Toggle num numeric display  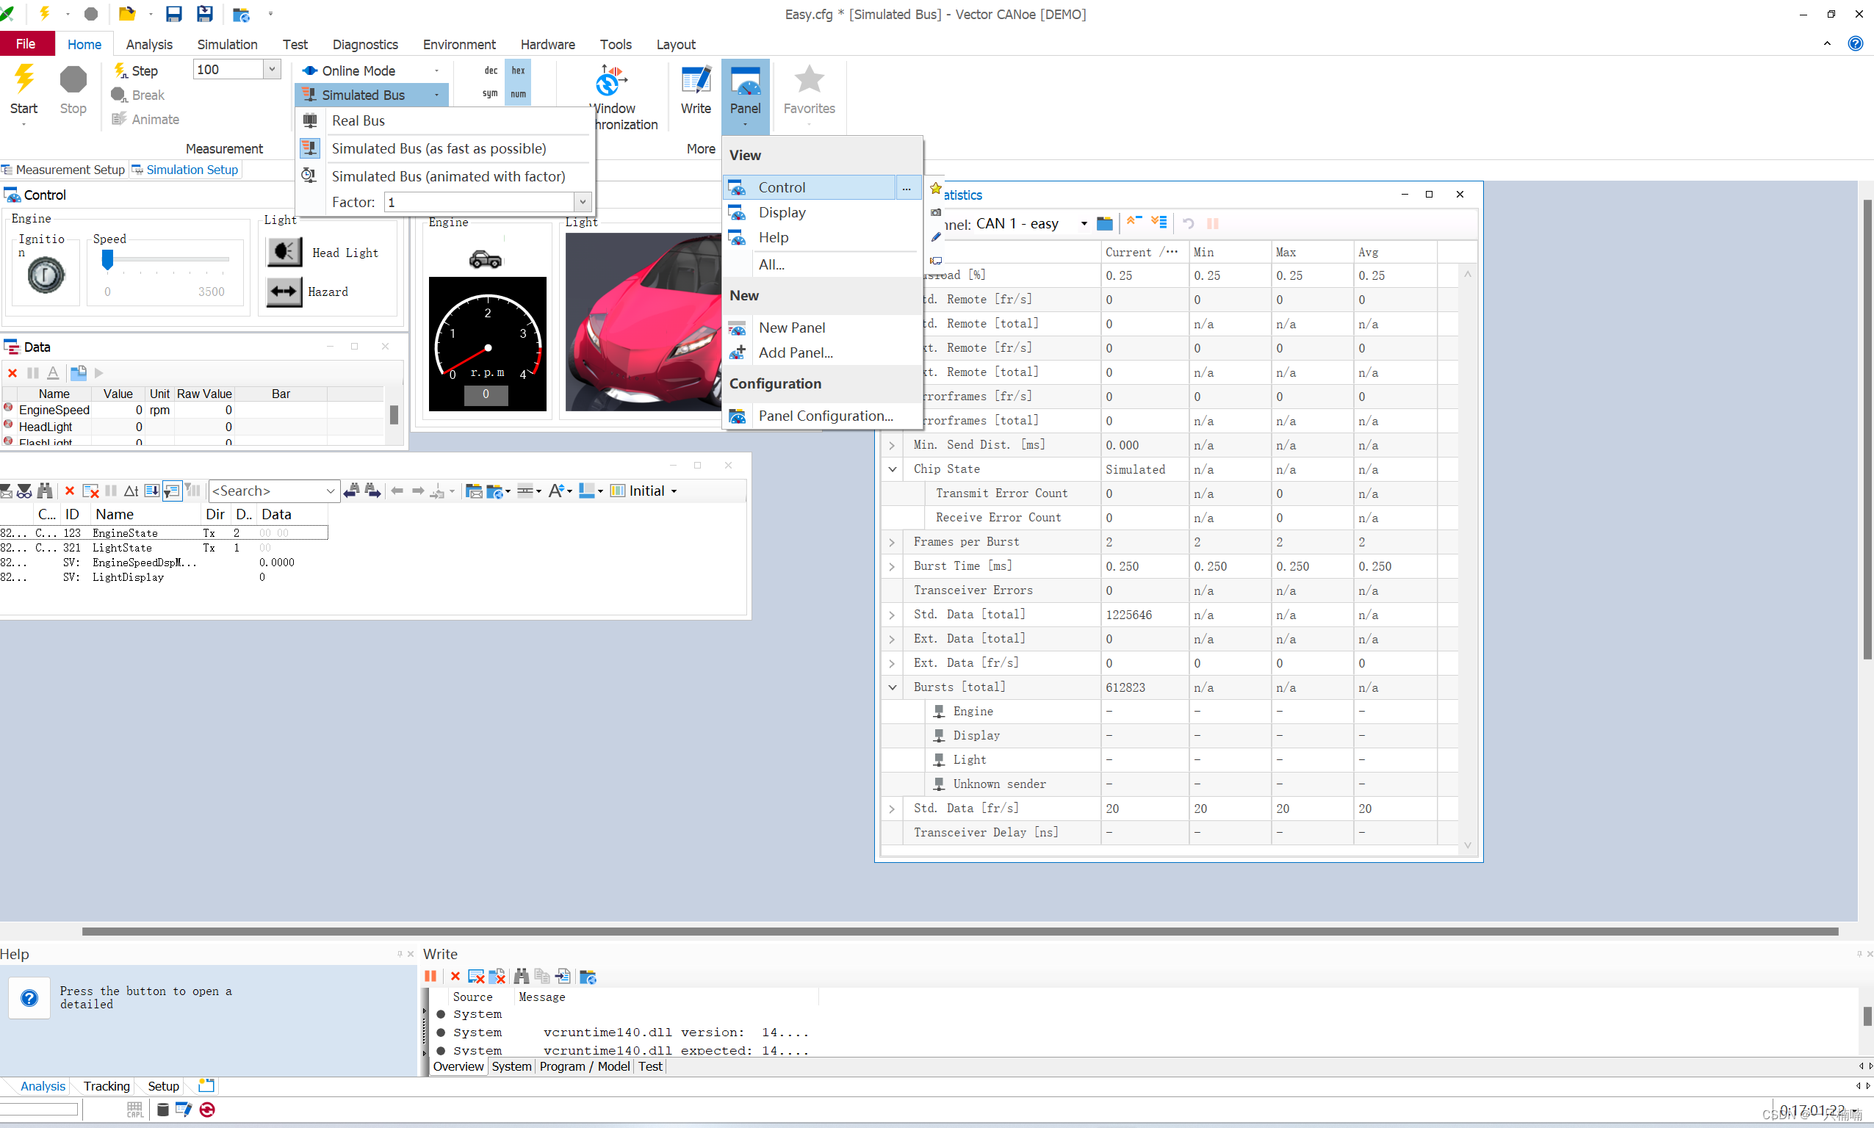coord(518,94)
